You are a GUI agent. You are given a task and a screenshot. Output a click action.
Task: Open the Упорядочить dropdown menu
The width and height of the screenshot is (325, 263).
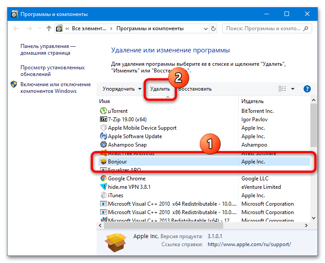pos(122,89)
